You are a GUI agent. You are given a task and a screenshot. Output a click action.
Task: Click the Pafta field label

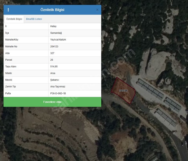tap(8, 93)
